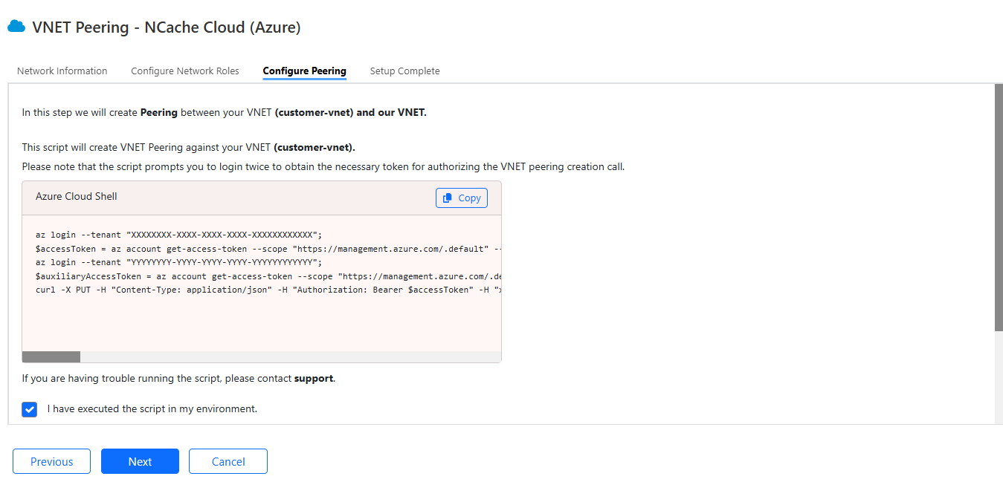
Task: Click the '$accessToken' script line
Action: point(268,249)
